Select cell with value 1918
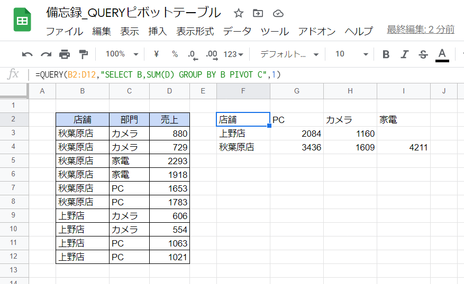Viewport: 464px width, 284px height. [169, 175]
